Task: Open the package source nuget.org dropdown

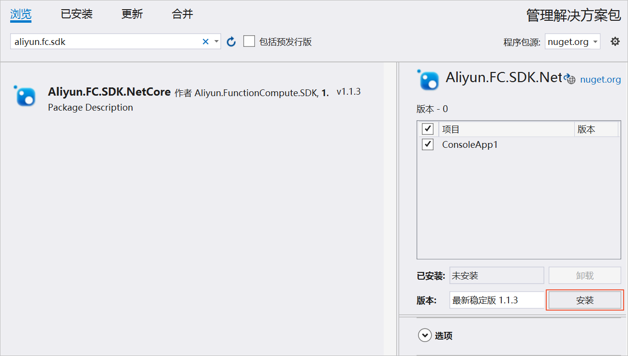Action: pyautogui.click(x=573, y=42)
